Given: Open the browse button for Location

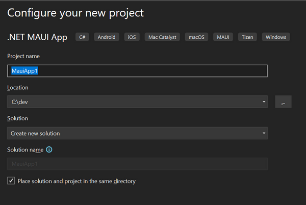Looking at the screenshot, I should 283,102.
